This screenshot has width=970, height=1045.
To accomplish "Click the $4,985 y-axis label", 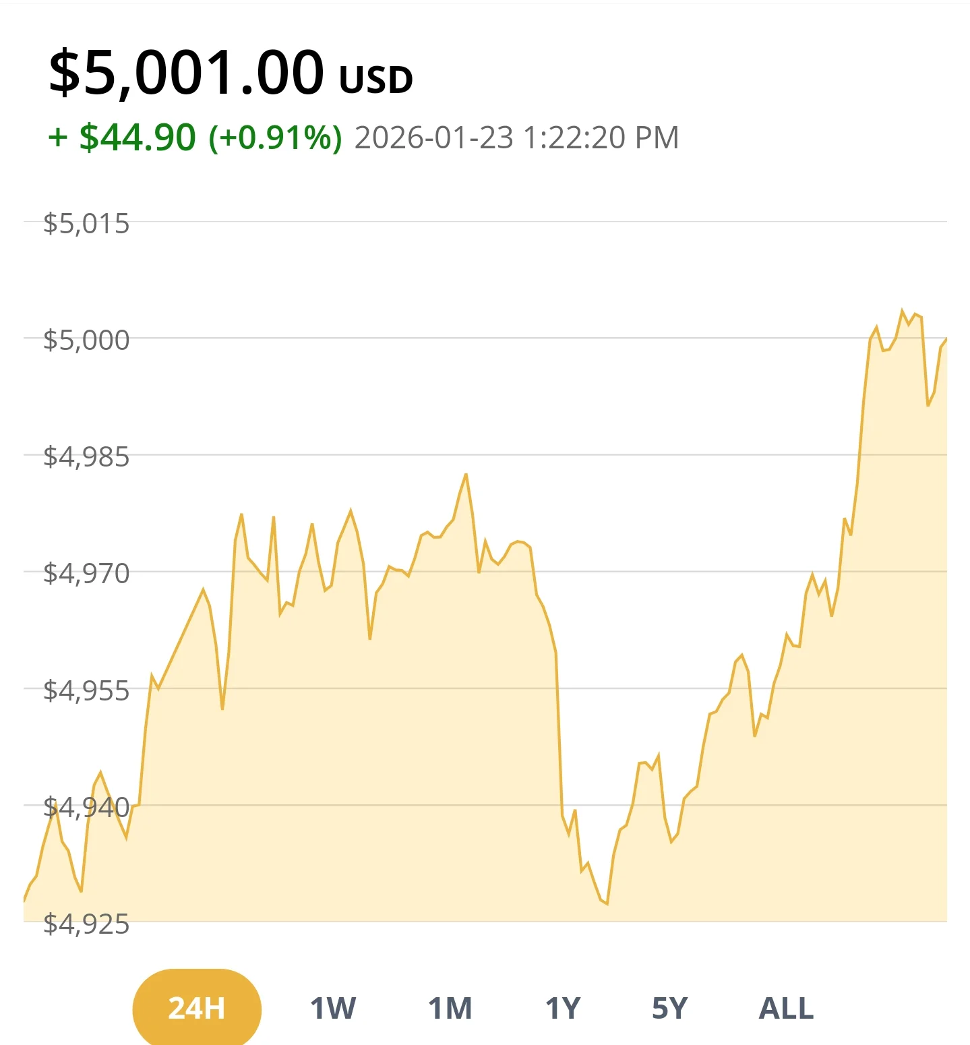I will (x=86, y=457).
